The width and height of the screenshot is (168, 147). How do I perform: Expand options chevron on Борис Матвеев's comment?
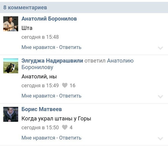coord(160,138)
